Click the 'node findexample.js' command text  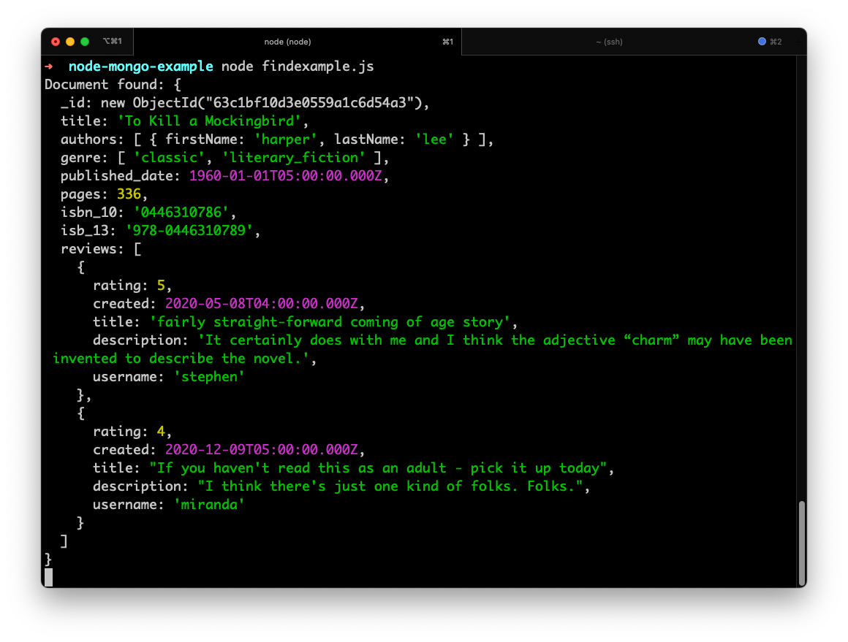pyautogui.click(x=298, y=66)
